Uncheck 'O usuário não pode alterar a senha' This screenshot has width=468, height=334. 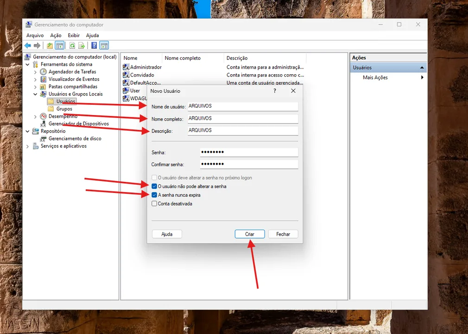pos(154,186)
